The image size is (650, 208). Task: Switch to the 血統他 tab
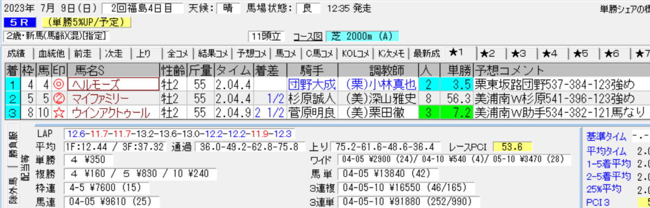tap(51, 53)
